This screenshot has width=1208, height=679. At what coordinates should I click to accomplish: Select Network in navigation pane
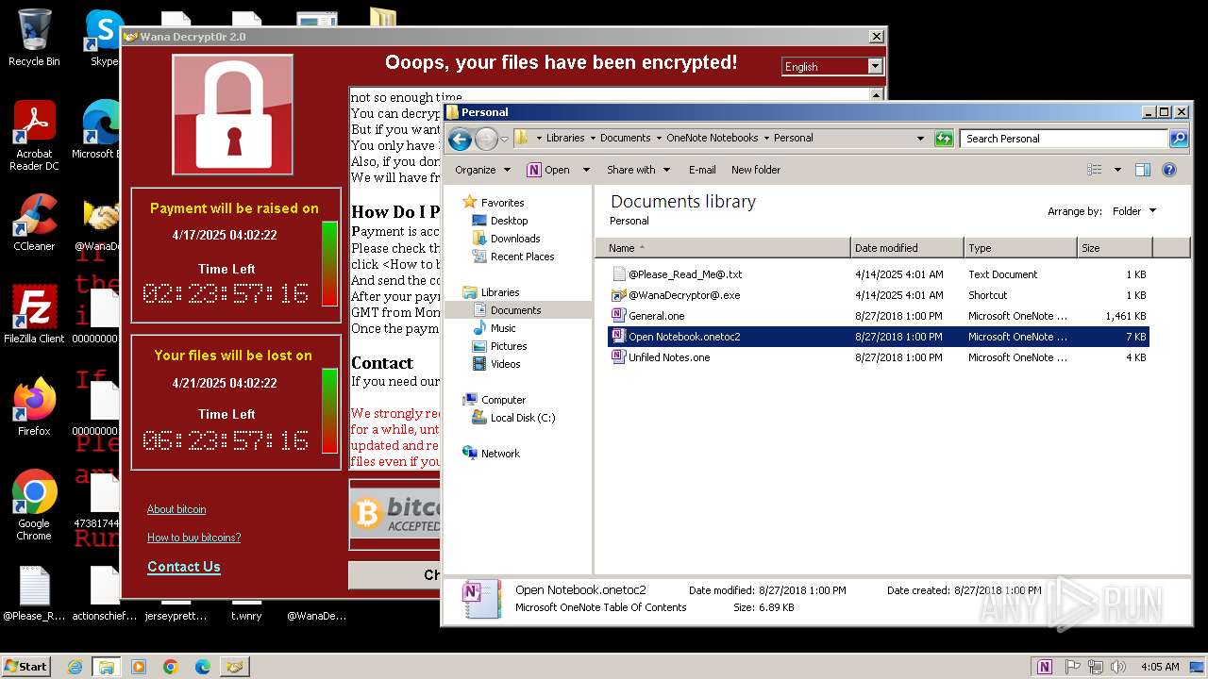point(500,454)
